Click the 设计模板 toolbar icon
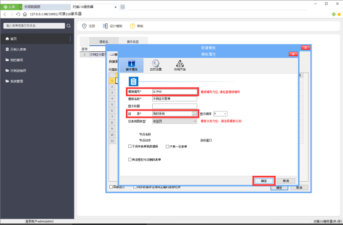Image resolution: width=343 pixels, height=225 pixels. point(105,26)
